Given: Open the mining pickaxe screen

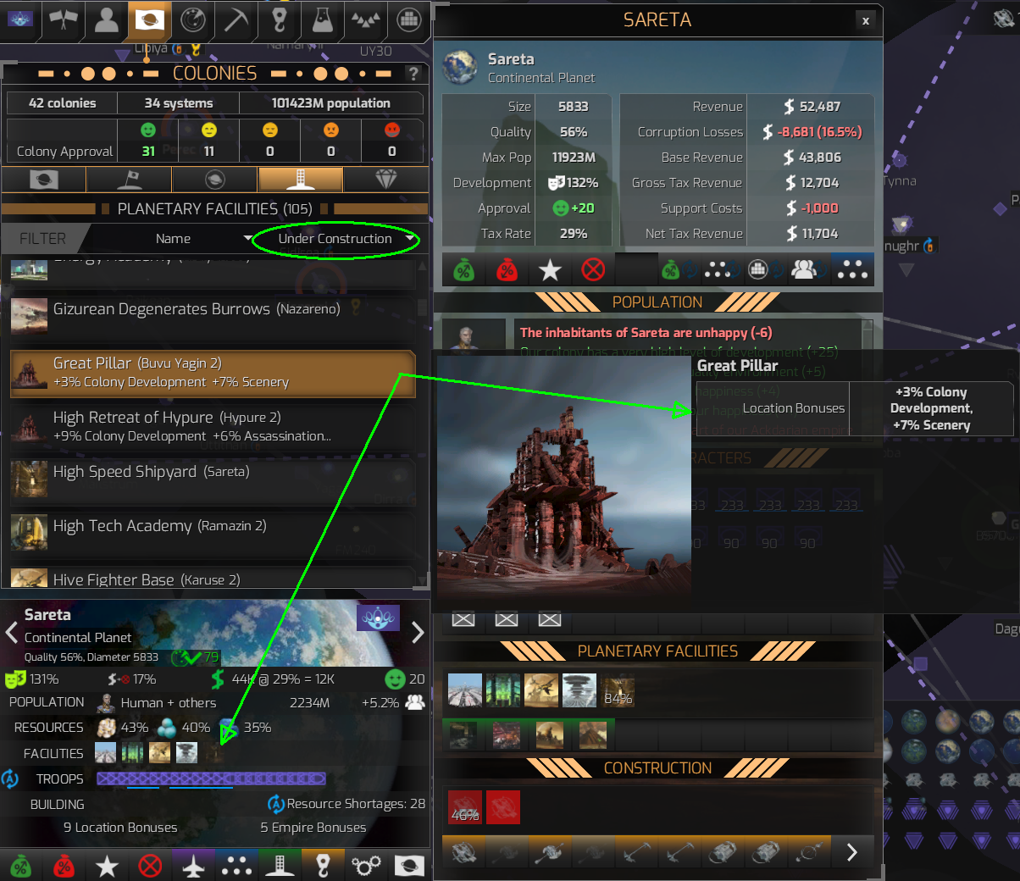Looking at the screenshot, I should click(x=236, y=19).
